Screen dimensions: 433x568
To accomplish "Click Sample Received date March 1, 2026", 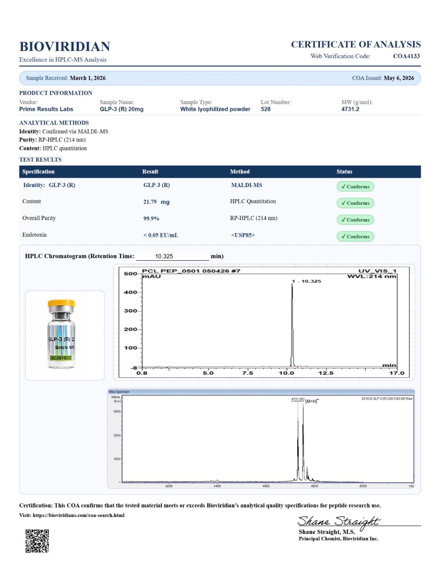I will coord(88,78).
